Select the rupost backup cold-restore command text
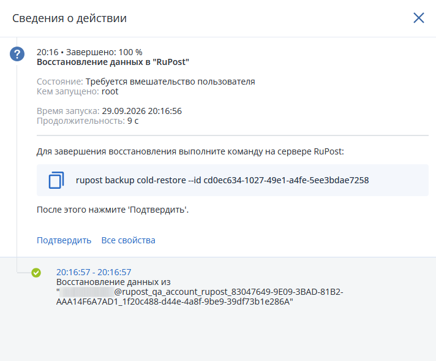The width and height of the screenshot is (436, 361). click(222, 180)
